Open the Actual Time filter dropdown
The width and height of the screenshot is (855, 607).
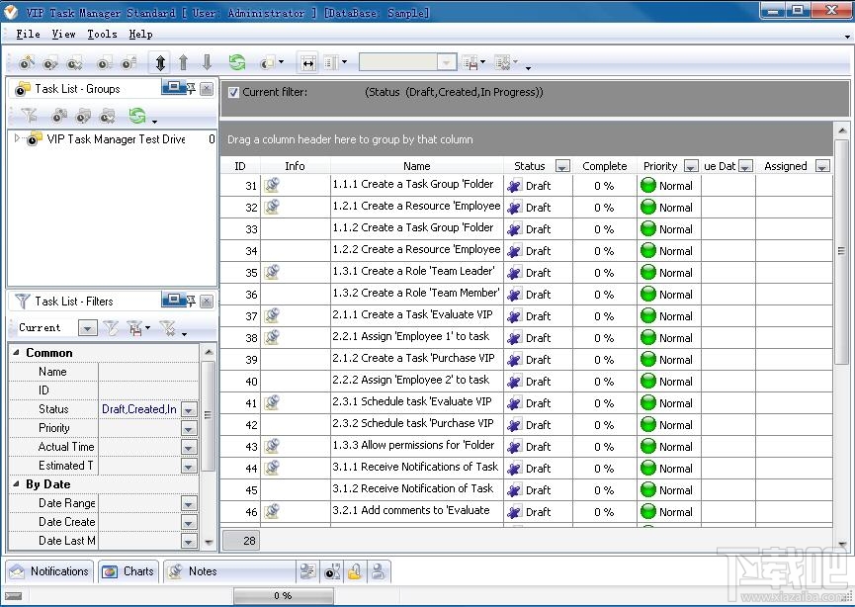coord(189,447)
